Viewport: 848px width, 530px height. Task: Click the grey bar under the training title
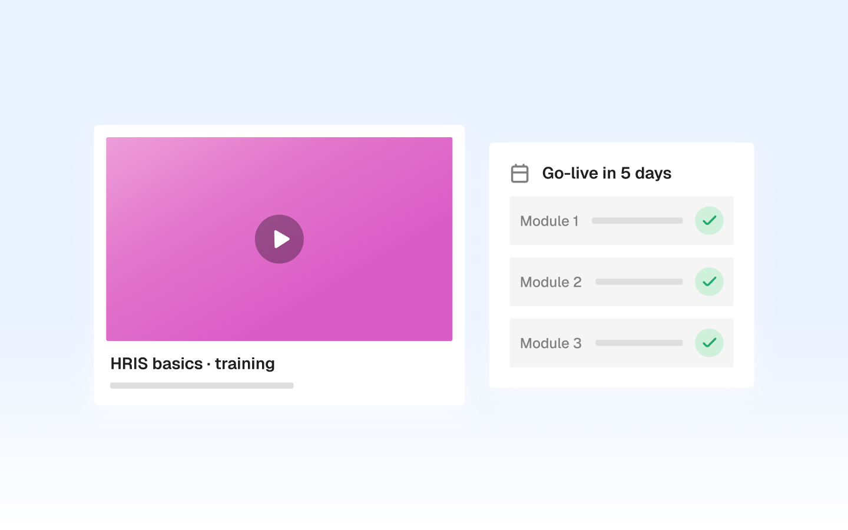coord(202,386)
